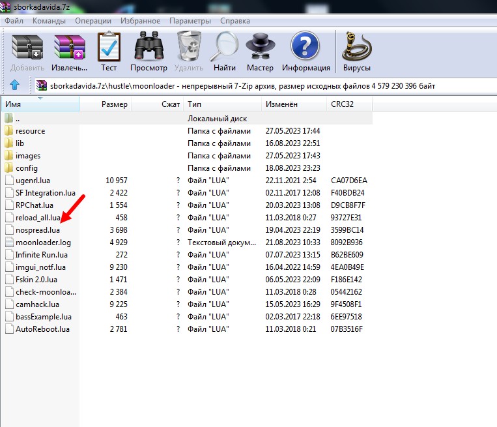Select the config folder
This screenshot has width=497, height=427.
click(x=27, y=168)
